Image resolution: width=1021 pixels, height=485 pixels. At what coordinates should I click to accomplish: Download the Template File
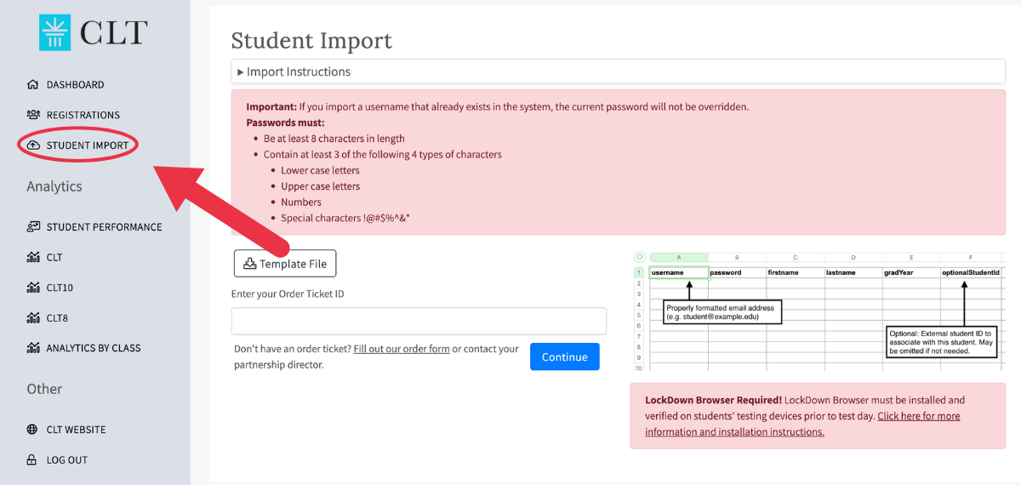coord(285,264)
